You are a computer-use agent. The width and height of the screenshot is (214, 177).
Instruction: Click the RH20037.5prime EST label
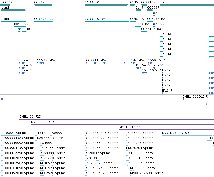coord(98,153)
